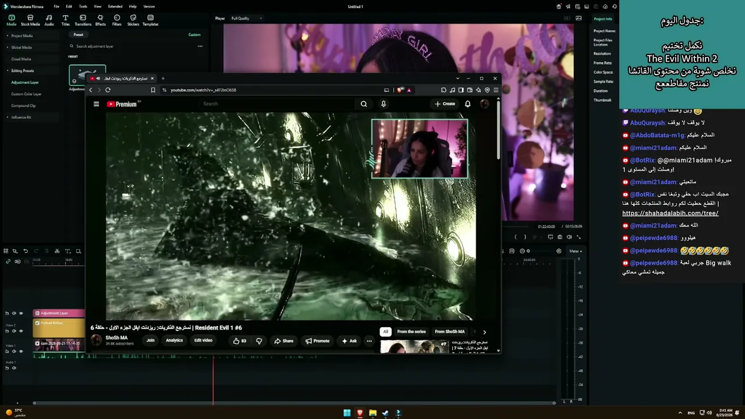Screen dimensions: 745x419
Task: Open Filmora's Edit menu
Action: point(69,6)
